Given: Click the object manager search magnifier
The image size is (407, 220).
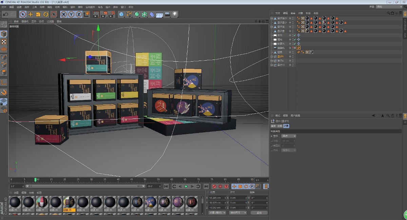Looking at the screenshot, I should pyautogui.click(x=389, y=13).
